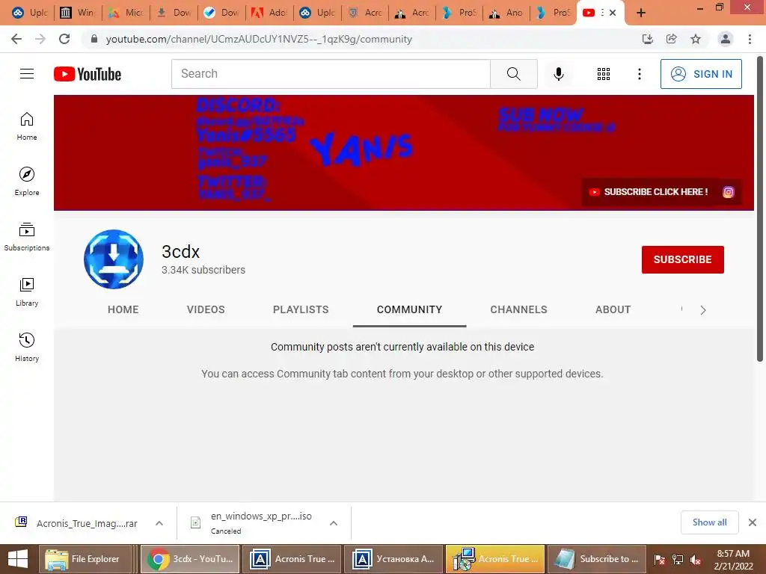
Task: Open YouTube settings three-dot menu
Action: [x=639, y=74]
